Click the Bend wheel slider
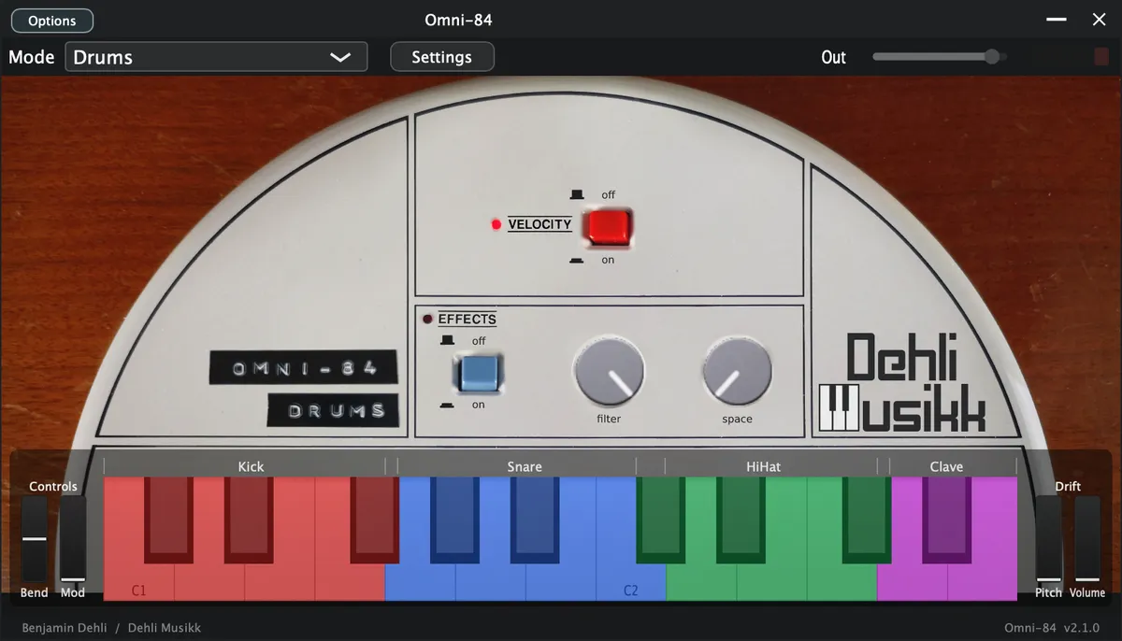Screen dimensions: 1122x641 click(x=35, y=539)
